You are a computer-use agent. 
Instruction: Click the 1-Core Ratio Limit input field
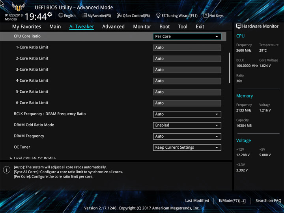click(187, 47)
